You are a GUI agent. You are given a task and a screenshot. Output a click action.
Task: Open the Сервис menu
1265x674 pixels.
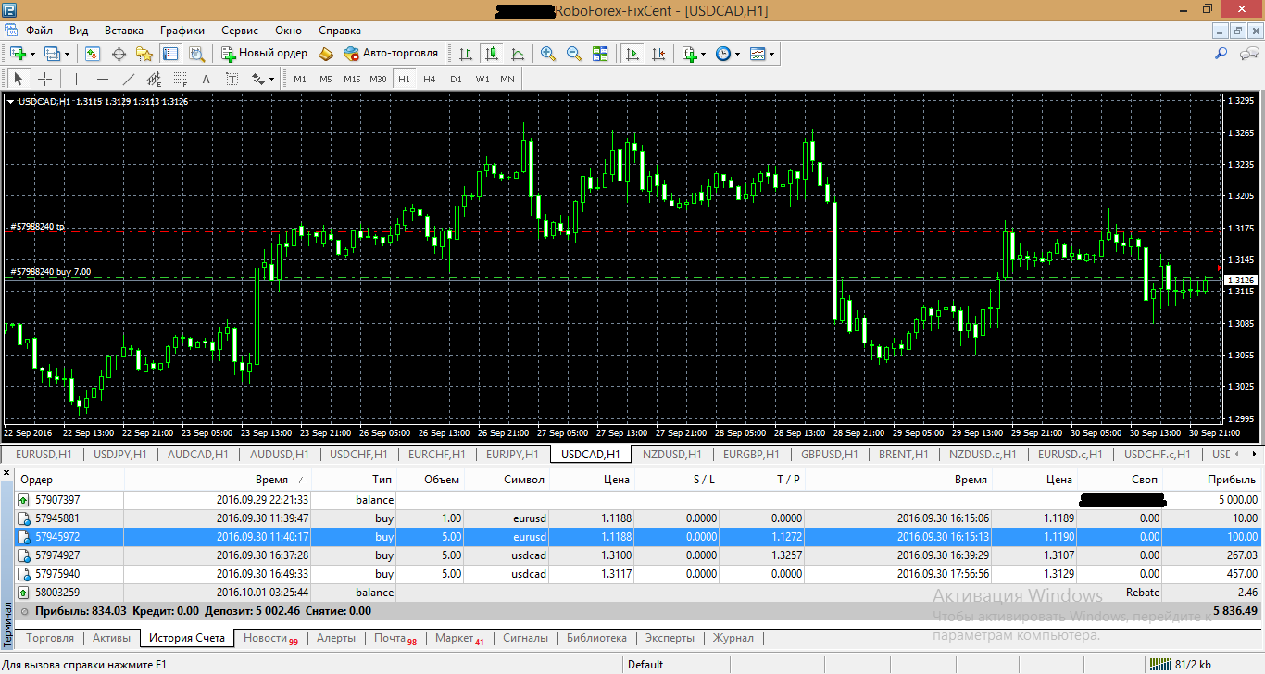tap(240, 31)
